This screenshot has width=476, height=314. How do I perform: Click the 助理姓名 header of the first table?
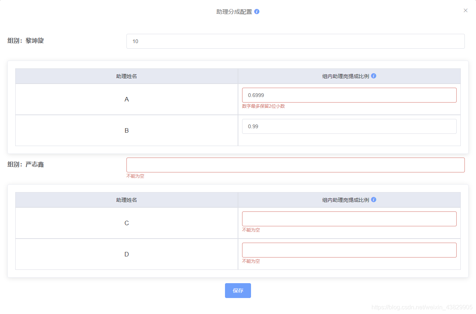pos(126,76)
